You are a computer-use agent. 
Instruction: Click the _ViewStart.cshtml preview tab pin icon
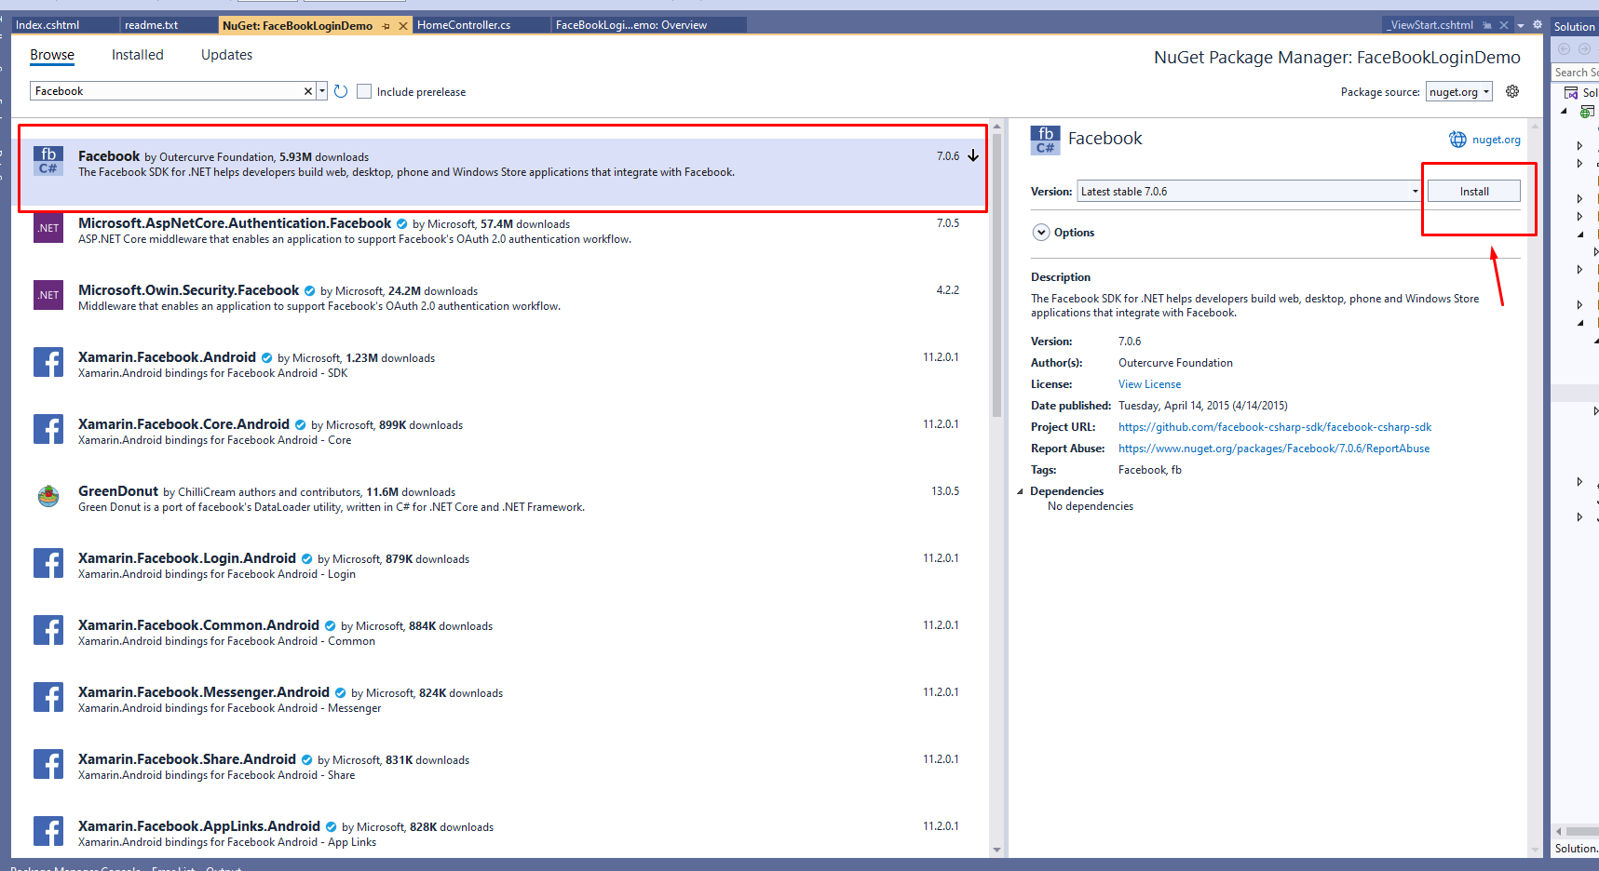tap(1487, 25)
